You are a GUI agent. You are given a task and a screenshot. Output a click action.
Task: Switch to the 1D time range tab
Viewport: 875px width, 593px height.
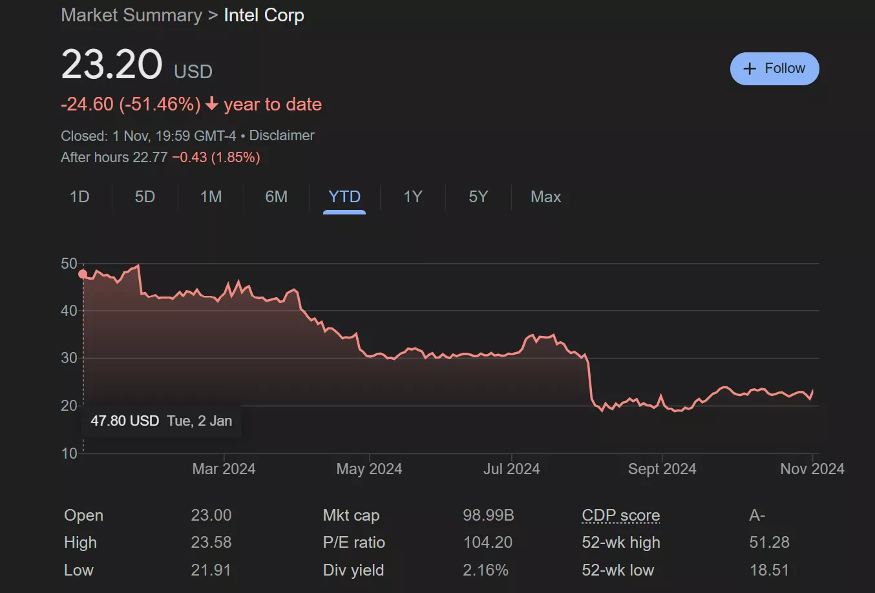point(79,197)
